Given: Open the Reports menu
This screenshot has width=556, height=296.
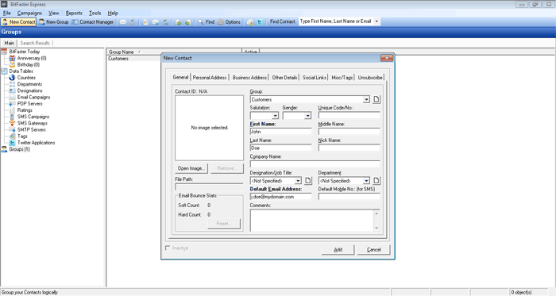Looking at the screenshot, I should [x=74, y=13].
